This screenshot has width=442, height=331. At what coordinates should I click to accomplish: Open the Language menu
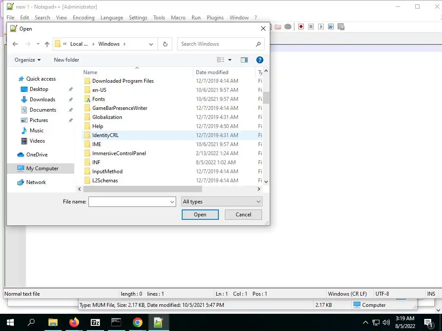pyautogui.click(x=112, y=17)
